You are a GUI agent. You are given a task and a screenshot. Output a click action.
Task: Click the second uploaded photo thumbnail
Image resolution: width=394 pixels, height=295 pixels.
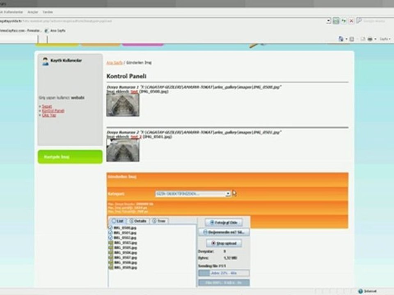point(123,150)
